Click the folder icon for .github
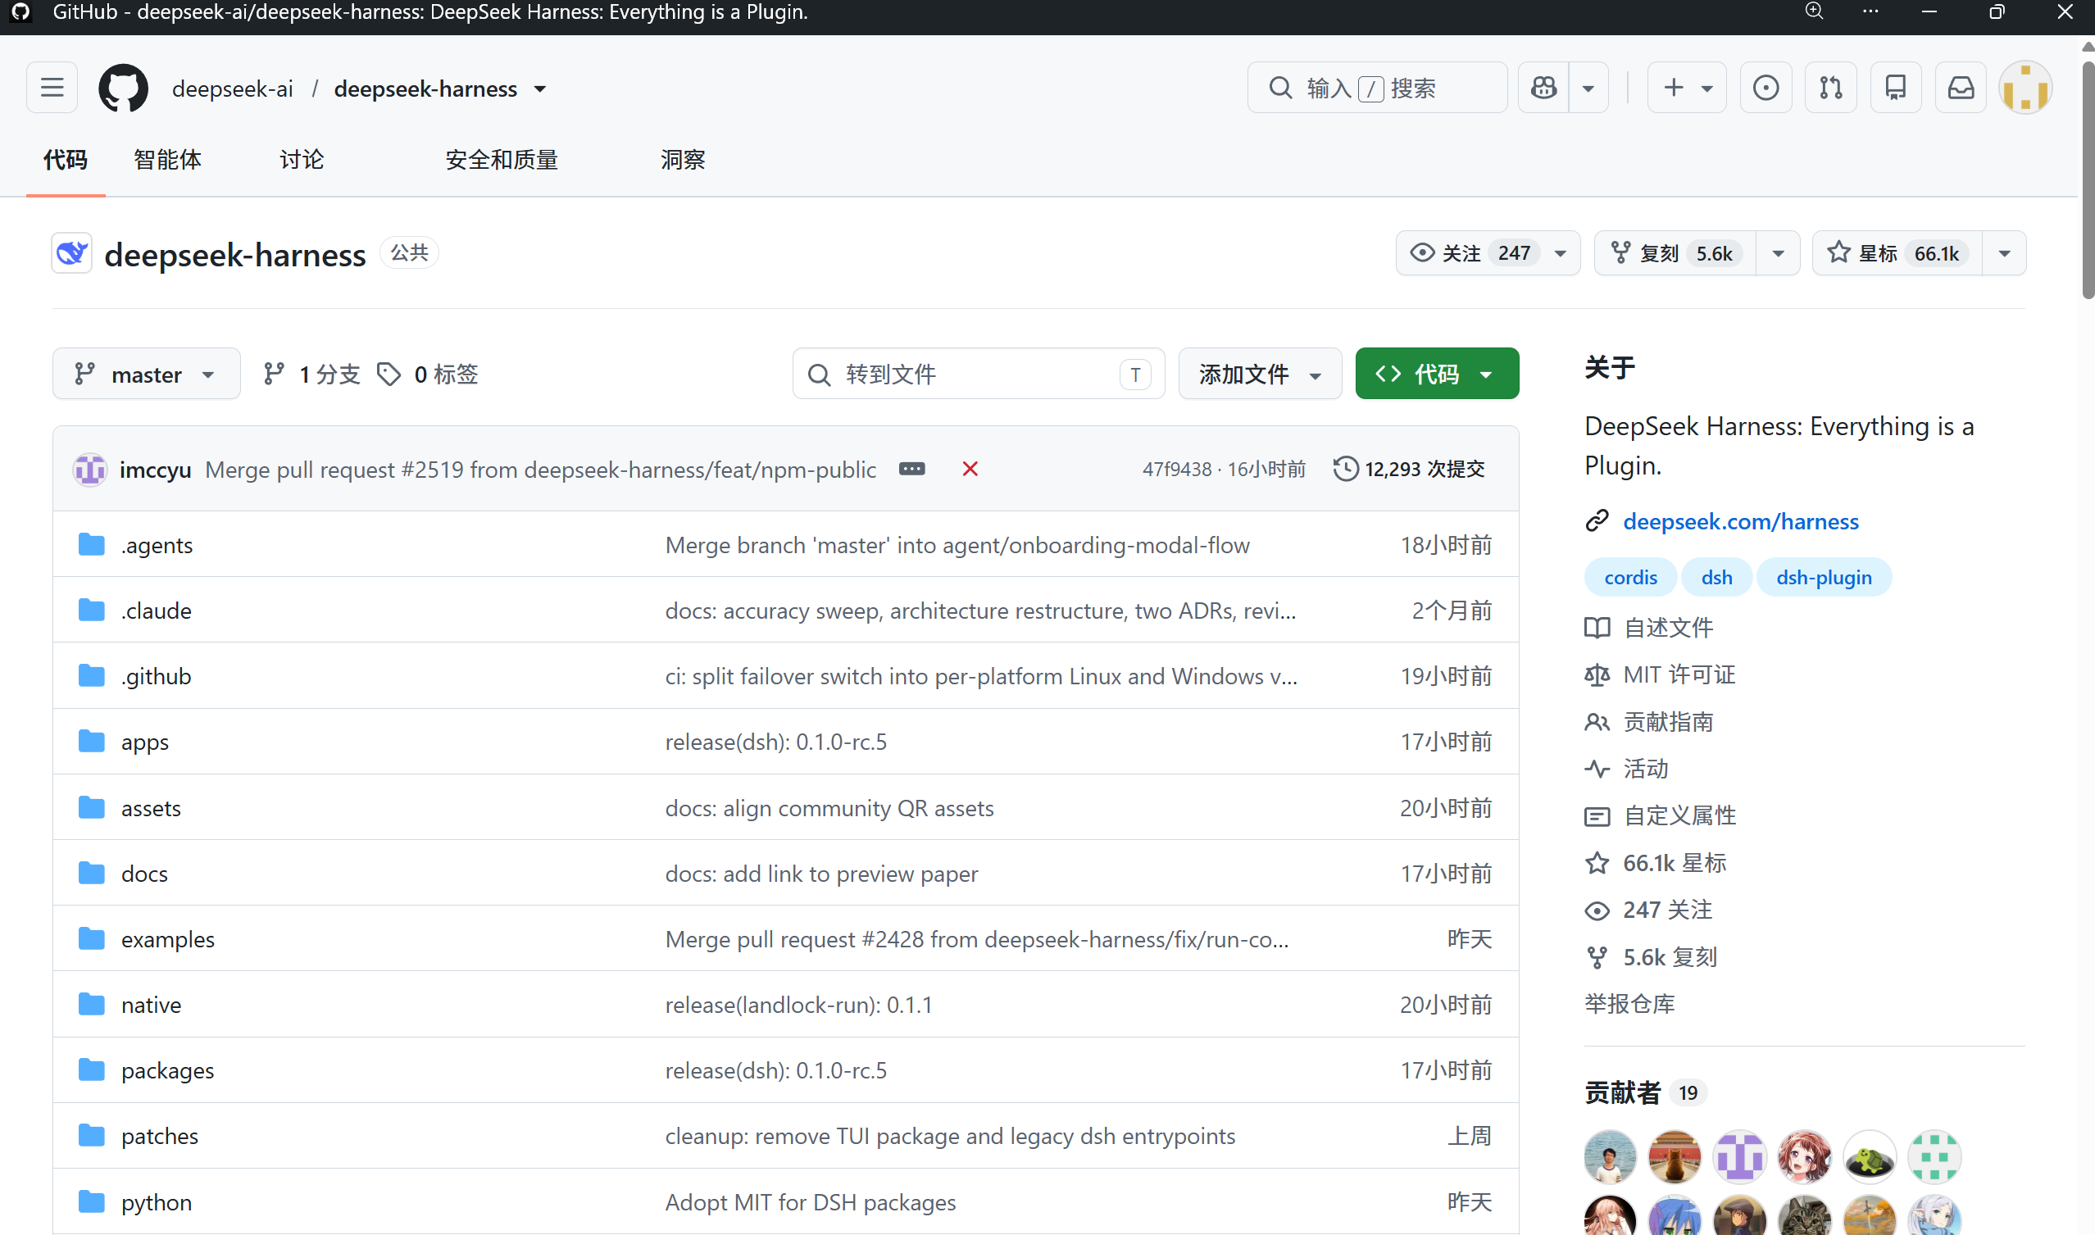This screenshot has width=2095, height=1235. 92,676
